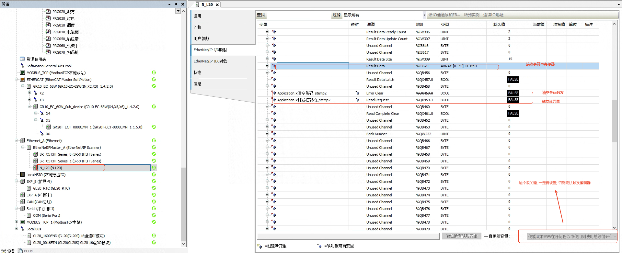Click the SoftMotion General Axis Pool icon

click(x=22, y=66)
